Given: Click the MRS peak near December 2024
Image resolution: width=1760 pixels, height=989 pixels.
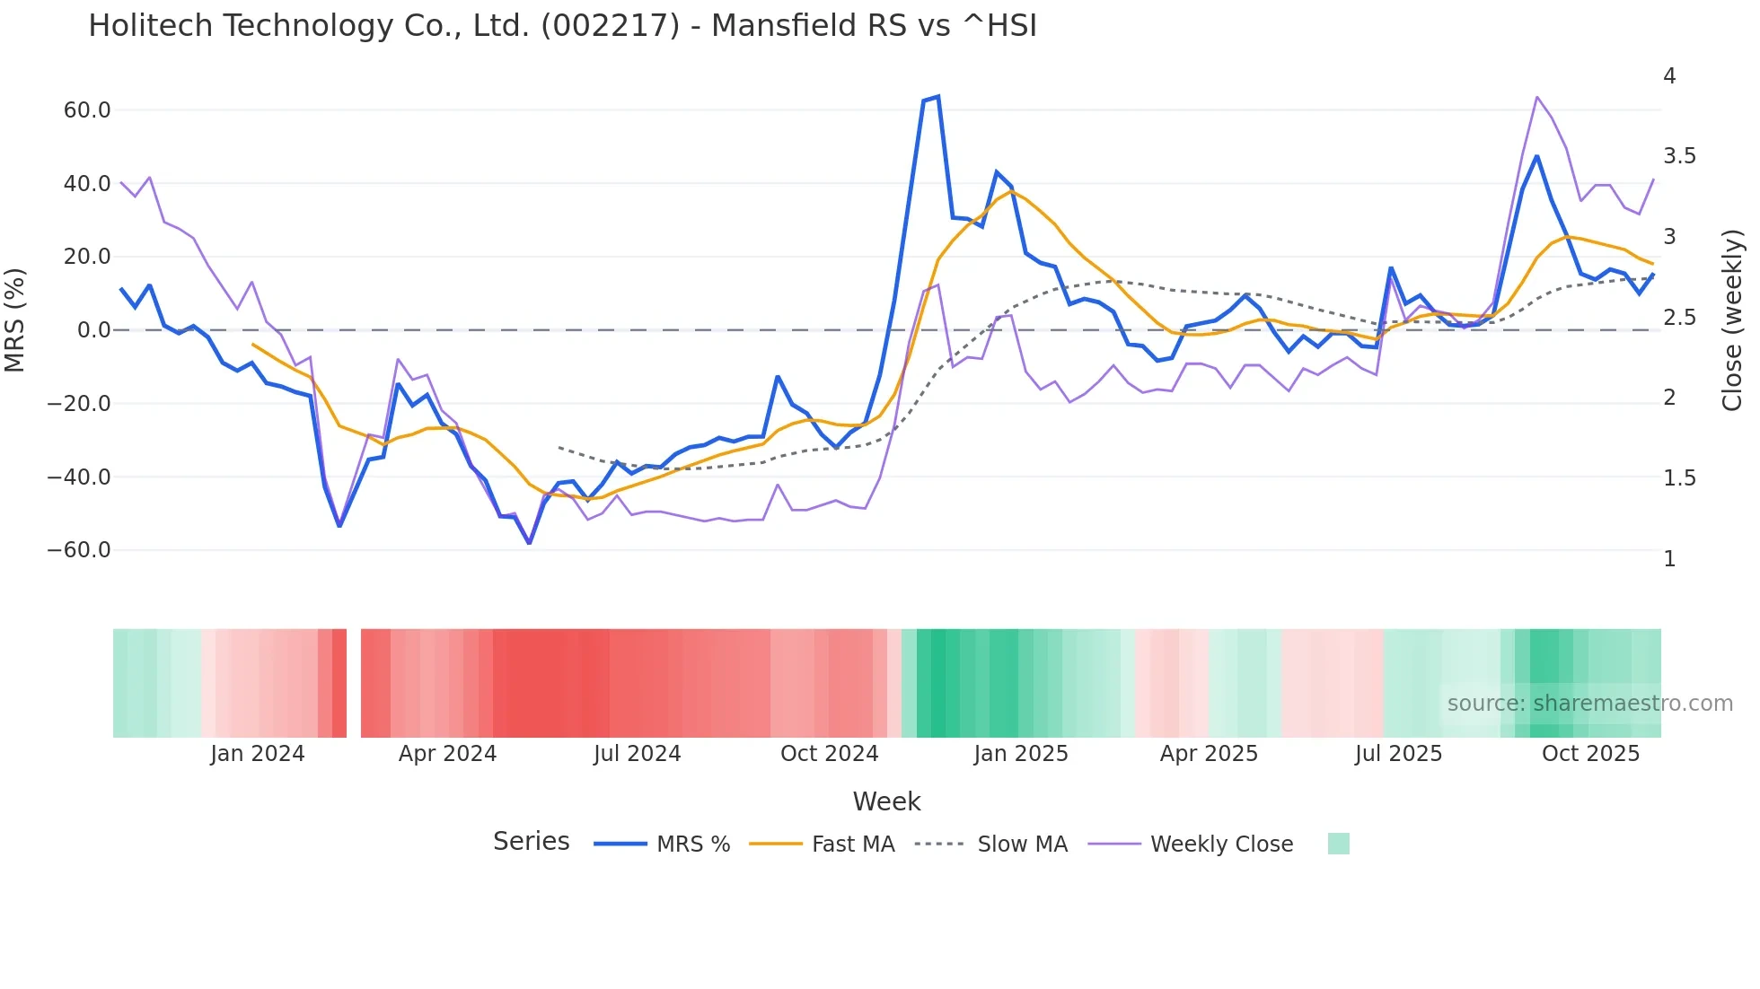Looking at the screenshot, I should pyautogui.click(x=937, y=96).
